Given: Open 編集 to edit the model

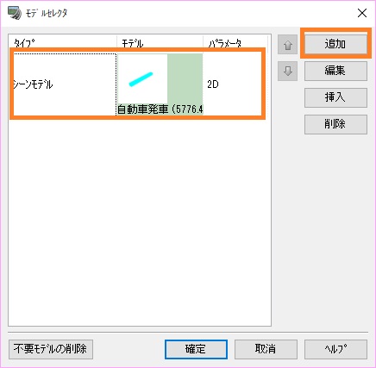Looking at the screenshot, I should (335, 71).
